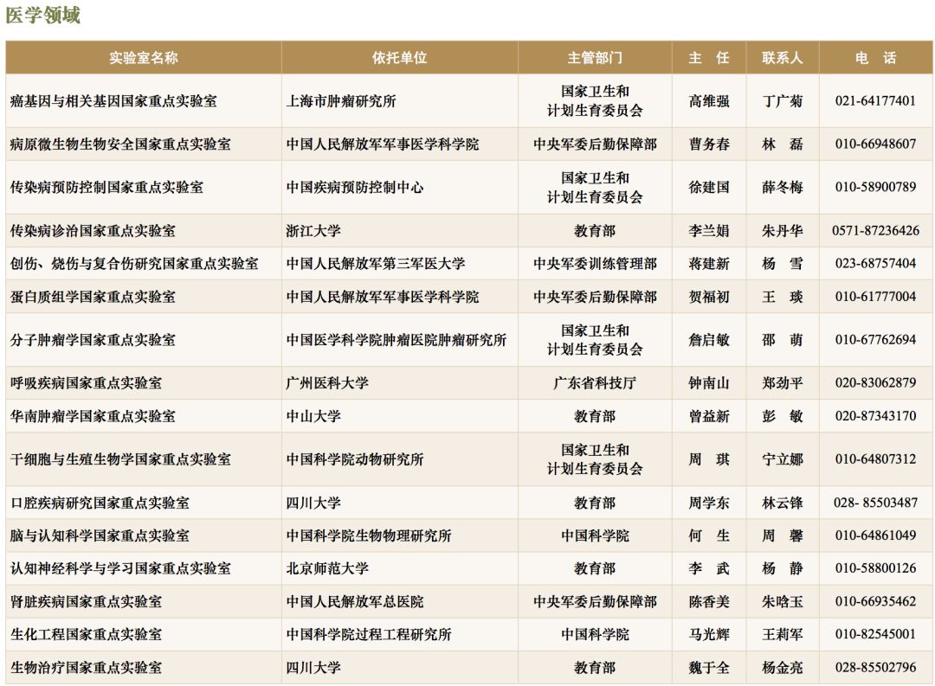
Task: Click the 生物治疗国家重点实验室 cell
Action: (86, 667)
